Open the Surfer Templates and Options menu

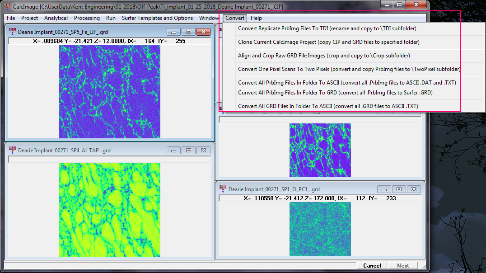(157, 18)
